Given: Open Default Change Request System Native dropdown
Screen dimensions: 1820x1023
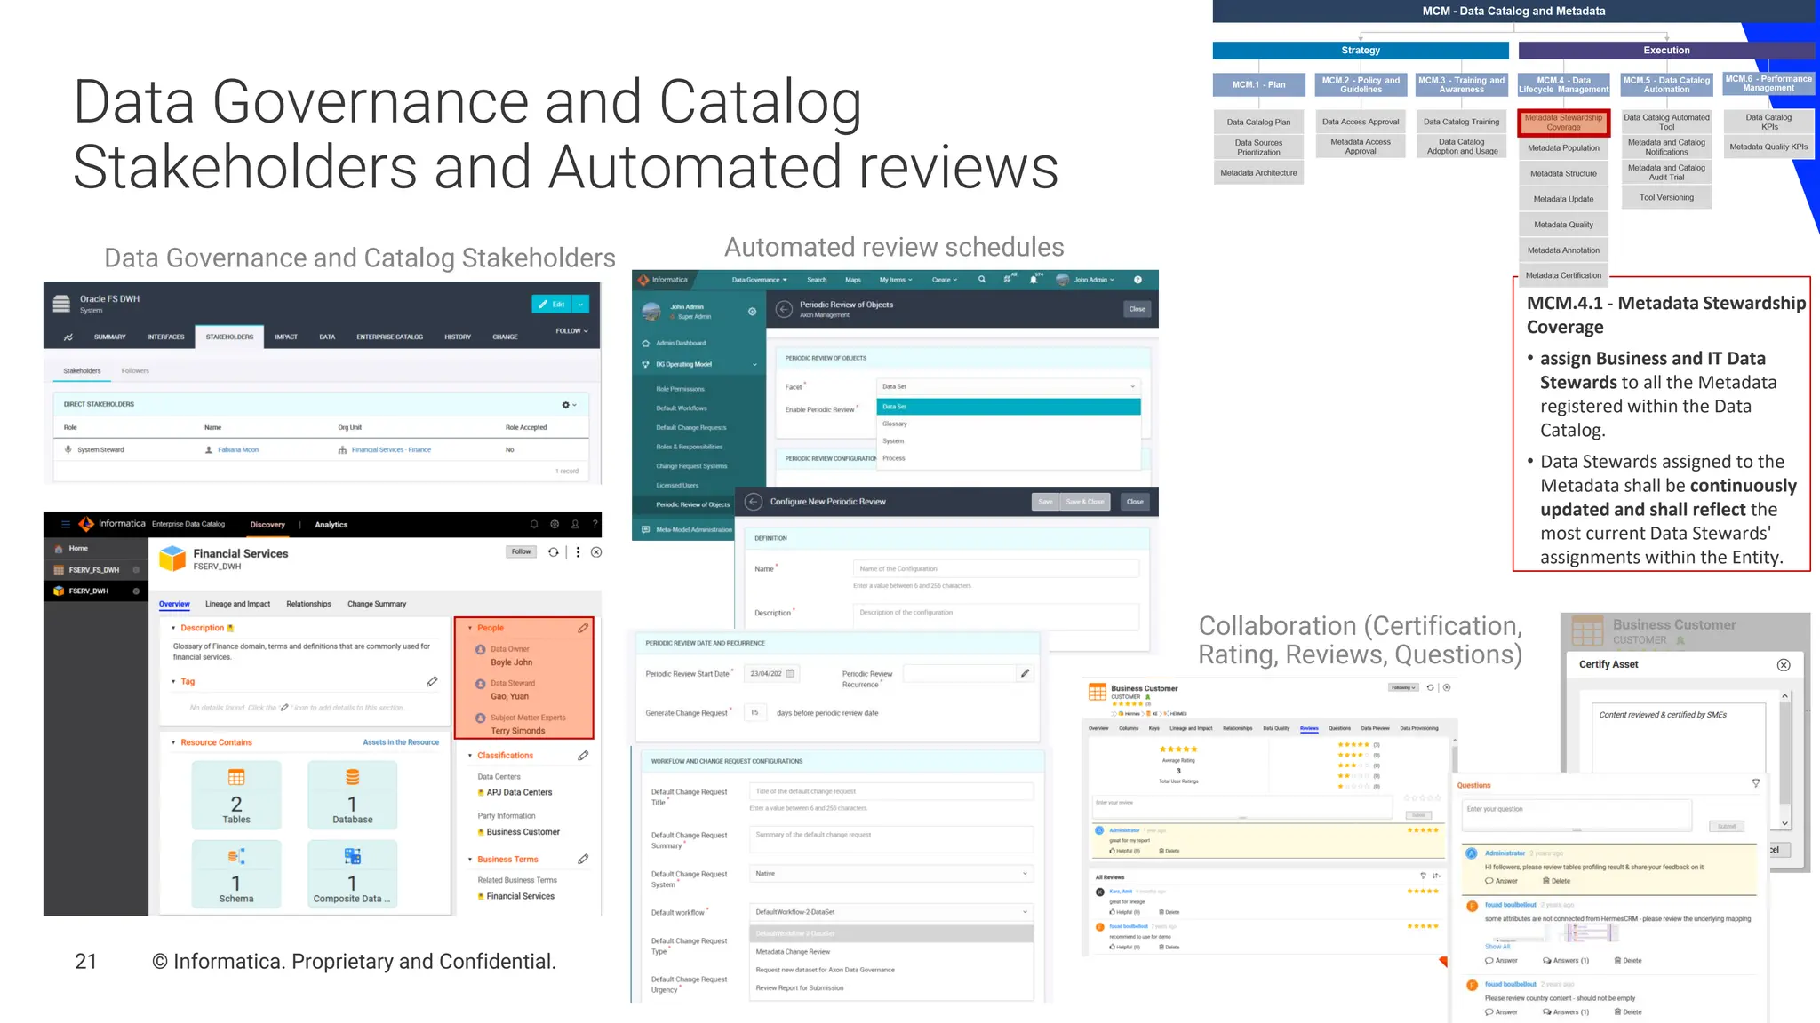Looking at the screenshot, I should click(x=890, y=874).
